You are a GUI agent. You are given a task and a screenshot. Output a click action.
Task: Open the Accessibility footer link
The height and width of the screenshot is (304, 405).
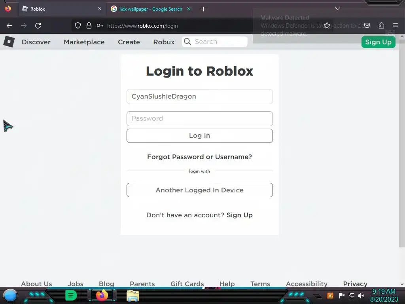307,283
